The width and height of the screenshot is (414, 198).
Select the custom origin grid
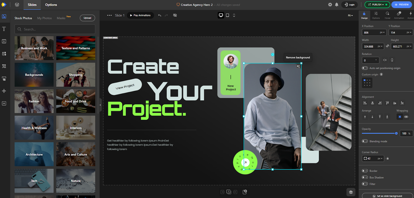tap(367, 83)
